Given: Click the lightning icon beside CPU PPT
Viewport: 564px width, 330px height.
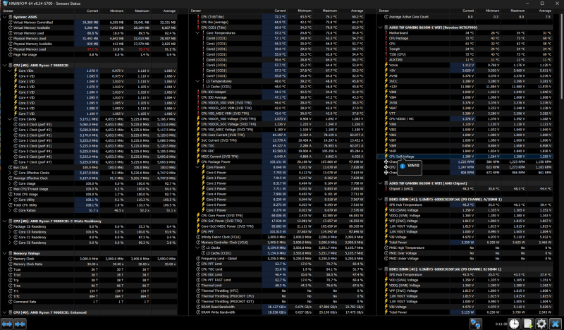Looking at the screenshot, I should [x=198, y=232].
